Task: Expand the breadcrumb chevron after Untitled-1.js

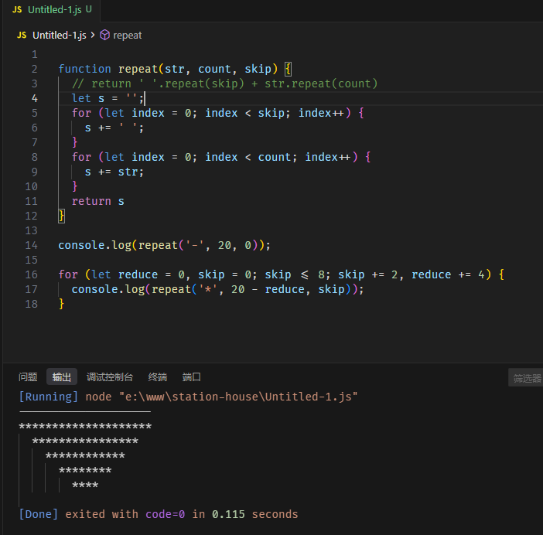Action: coord(93,36)
